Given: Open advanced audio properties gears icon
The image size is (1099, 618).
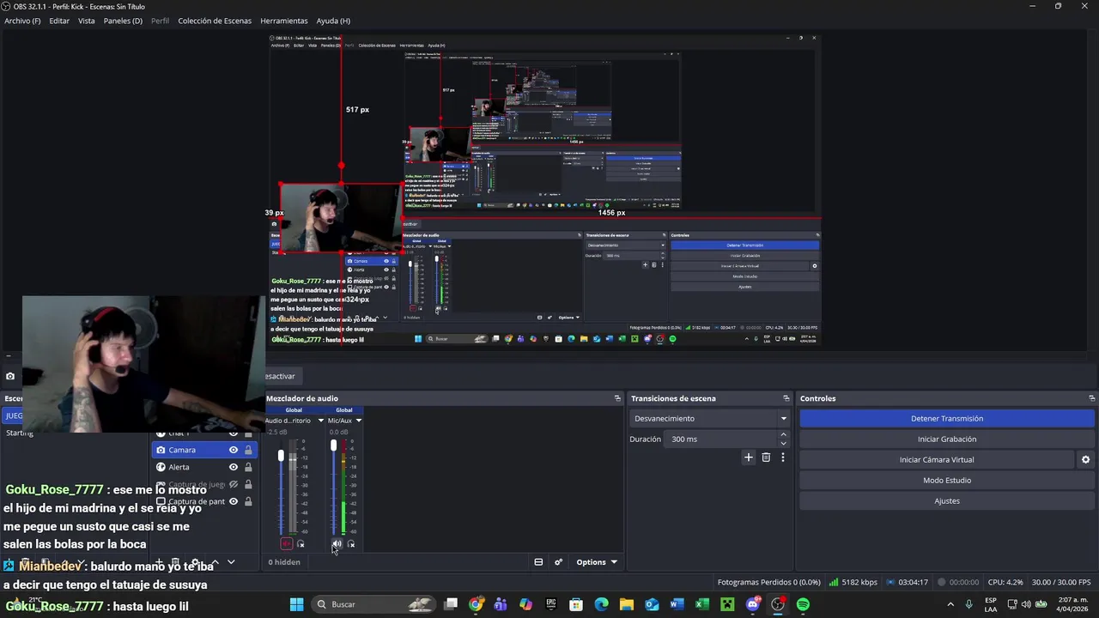Looking at the screenshot, I should [558, 562].
